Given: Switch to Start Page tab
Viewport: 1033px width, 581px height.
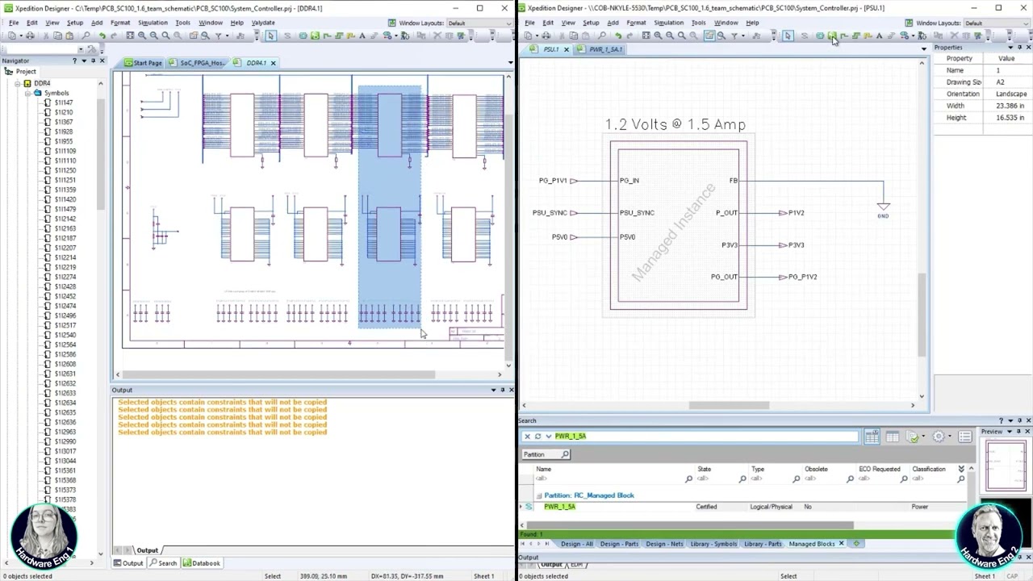Looking at the screenshot, I should 144,62.
